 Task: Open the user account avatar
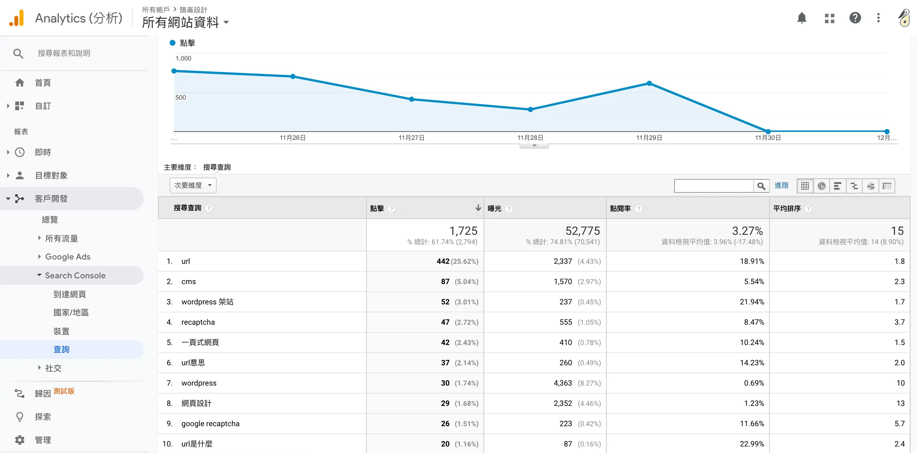tap(904, 18)
